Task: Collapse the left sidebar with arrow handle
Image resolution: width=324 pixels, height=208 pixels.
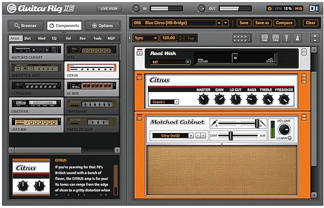Action: pyautogui.click(x=130, y=38)
